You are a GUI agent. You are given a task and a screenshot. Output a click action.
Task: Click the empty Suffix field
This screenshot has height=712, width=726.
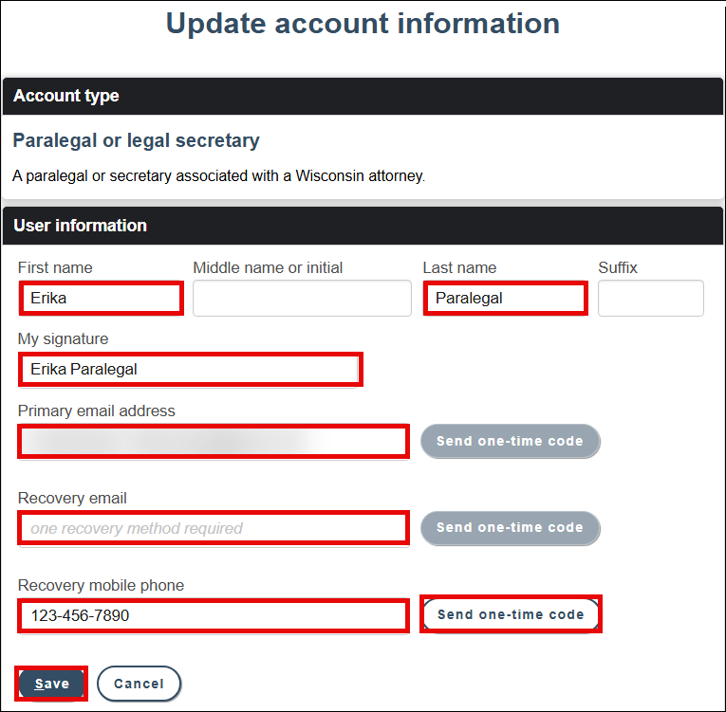(x=651, y=298)
